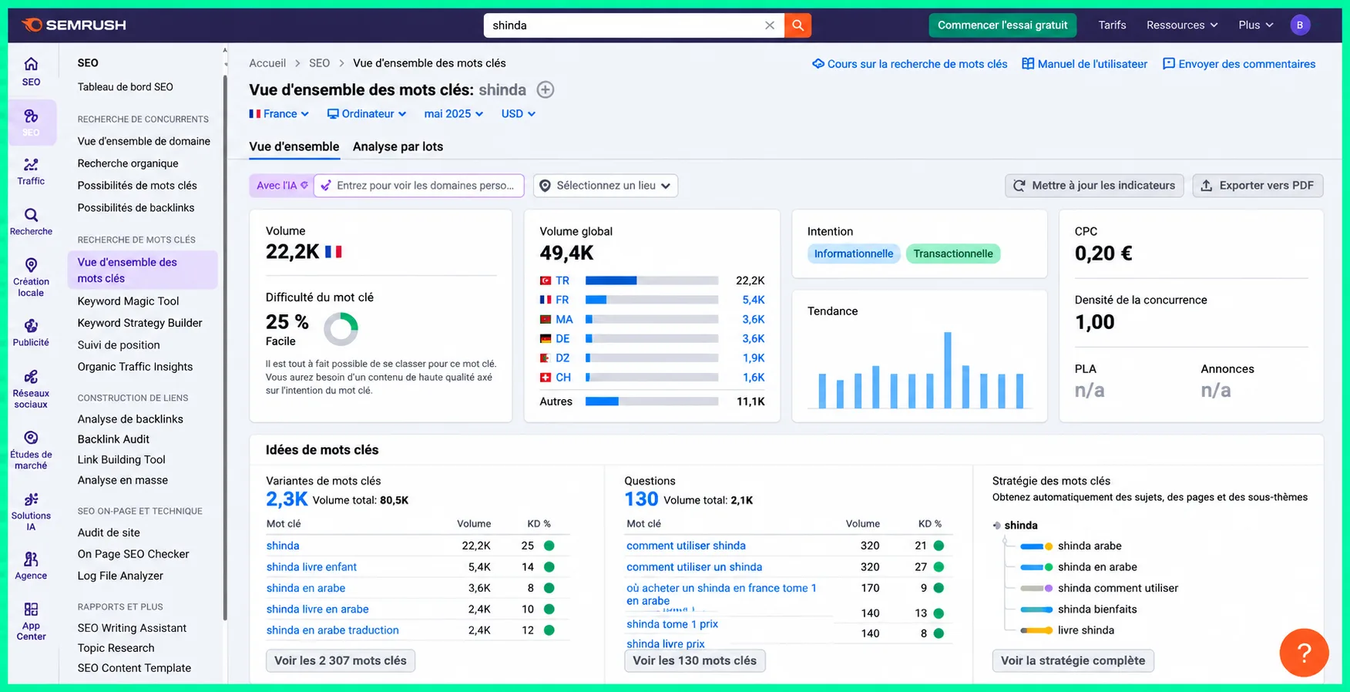Select Audit de site in sidebar

[109, 532]
